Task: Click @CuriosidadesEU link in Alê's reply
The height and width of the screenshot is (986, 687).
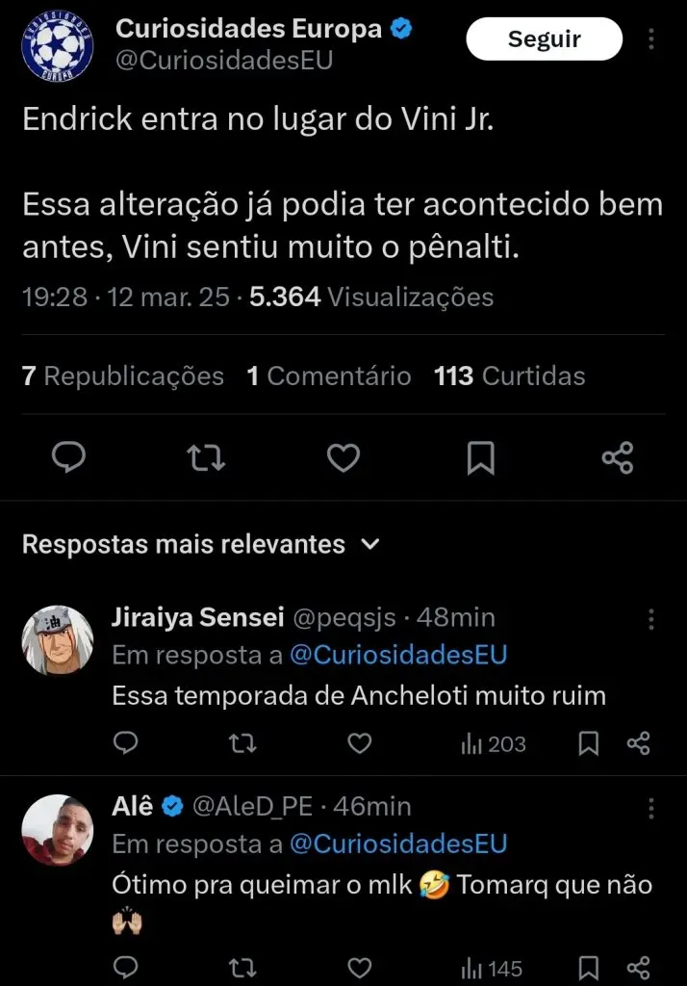Action: (x=397, y=844)
